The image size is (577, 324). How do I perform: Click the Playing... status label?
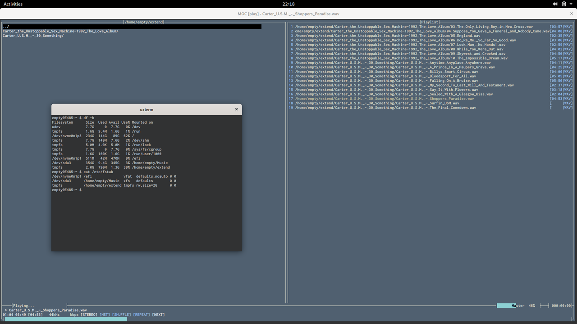coord(23,306)
